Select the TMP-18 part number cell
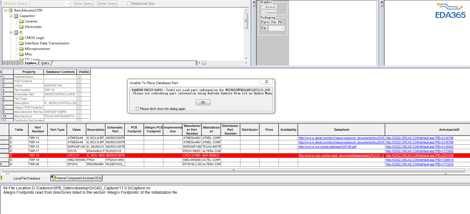 (38, 156)
